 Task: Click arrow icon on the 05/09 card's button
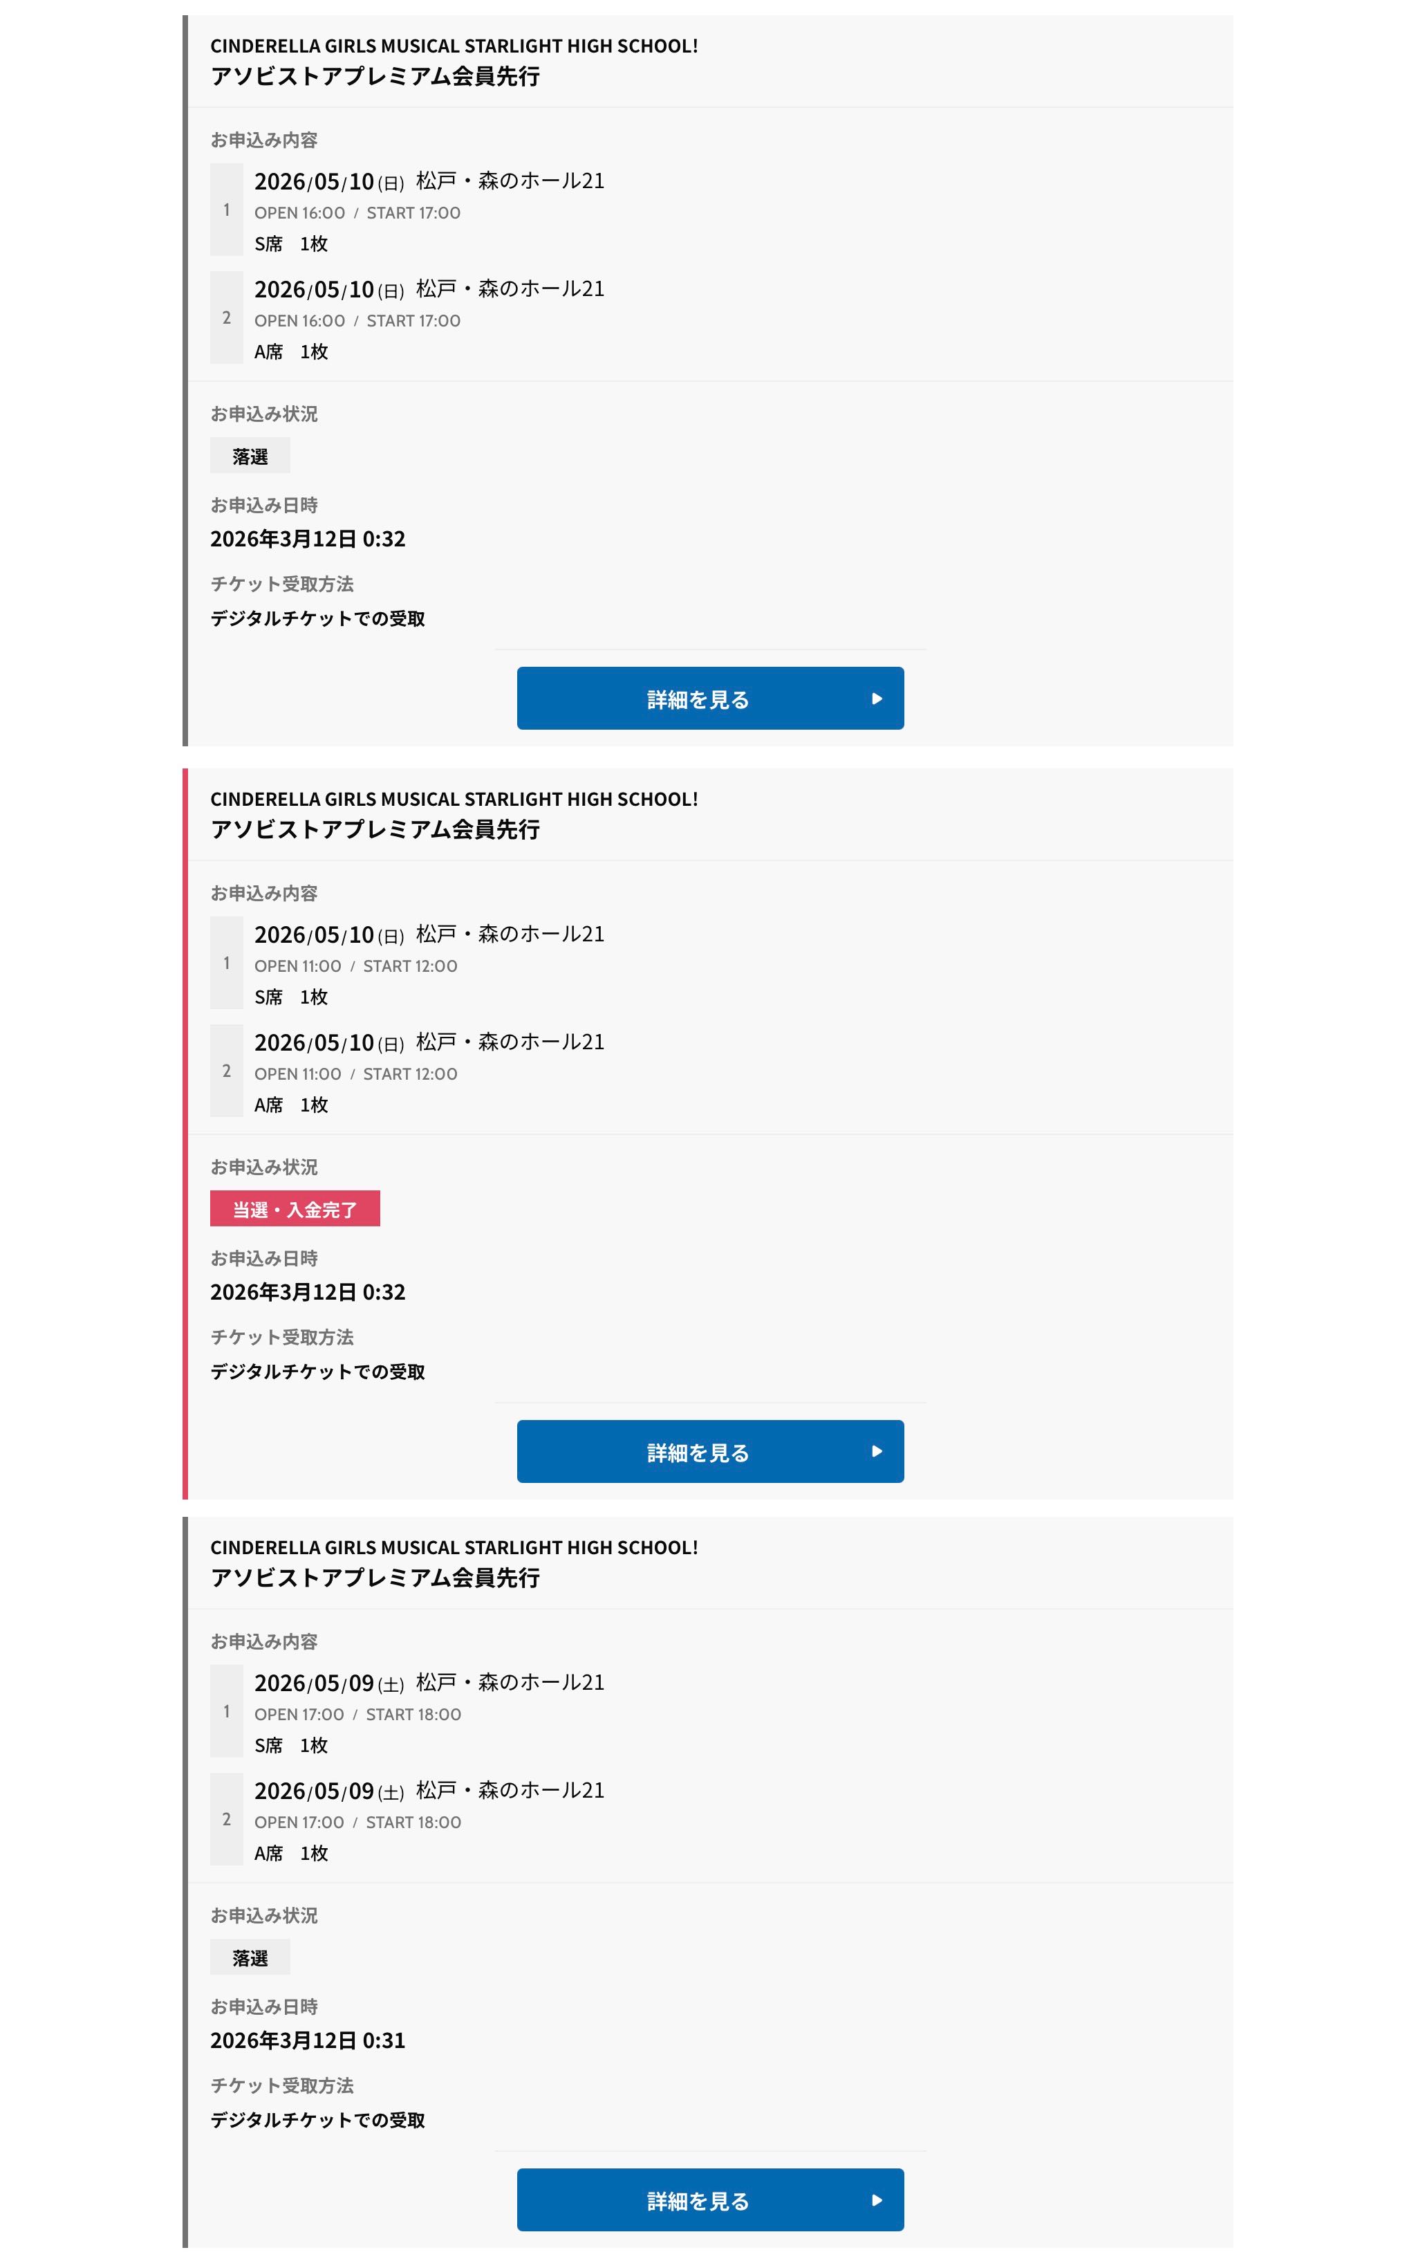pos(877,2199)
